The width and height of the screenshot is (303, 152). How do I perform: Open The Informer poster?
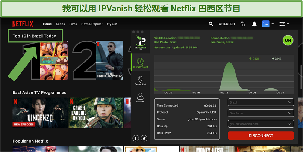[109, 60]
